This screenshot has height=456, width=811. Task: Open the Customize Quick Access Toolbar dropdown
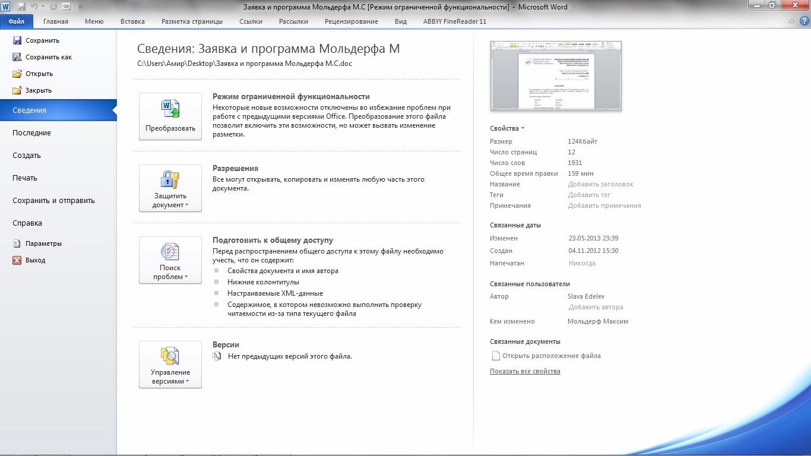pyautogui.click(x=80, y=7)
